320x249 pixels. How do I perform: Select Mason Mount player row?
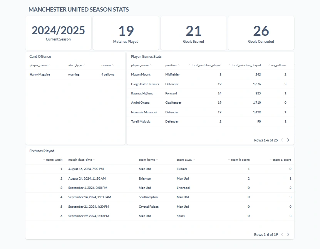point(210,74)
